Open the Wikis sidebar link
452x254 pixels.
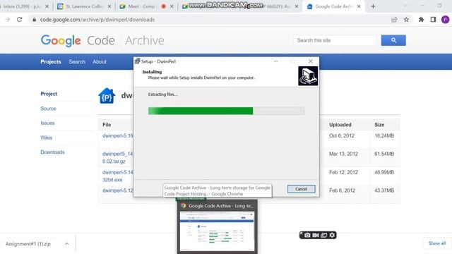coord(47,138)
